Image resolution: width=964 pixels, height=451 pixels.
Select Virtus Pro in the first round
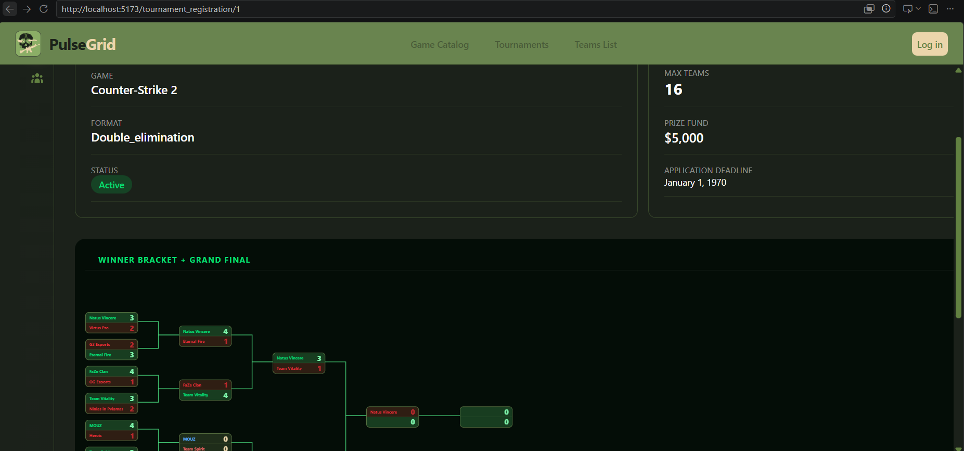(111, 328)
